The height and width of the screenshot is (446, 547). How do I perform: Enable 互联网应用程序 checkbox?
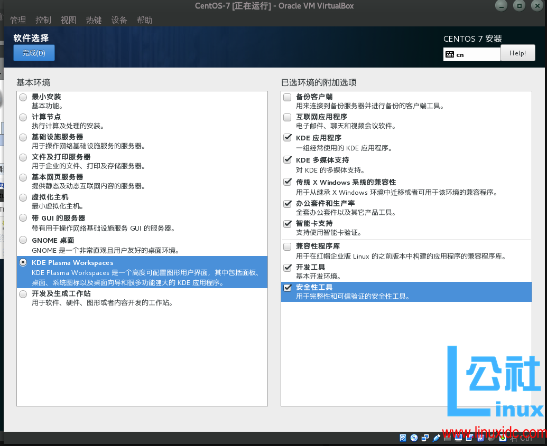pyautogui.click(x=288, y=117)
